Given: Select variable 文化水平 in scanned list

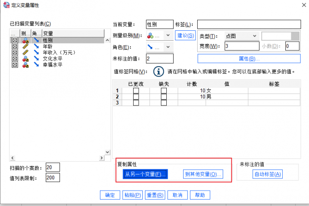Looking at the screenshot, I should pyautogui.click(x=53, y=59).
